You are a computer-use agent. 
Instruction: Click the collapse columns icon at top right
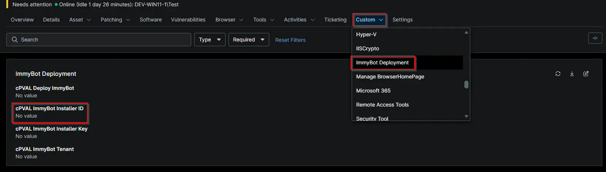(595, 38)
